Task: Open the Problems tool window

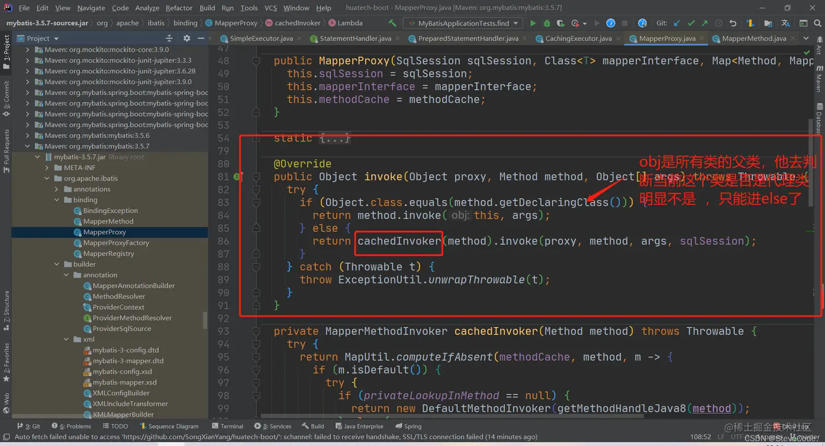Action: tap(71, 426)
